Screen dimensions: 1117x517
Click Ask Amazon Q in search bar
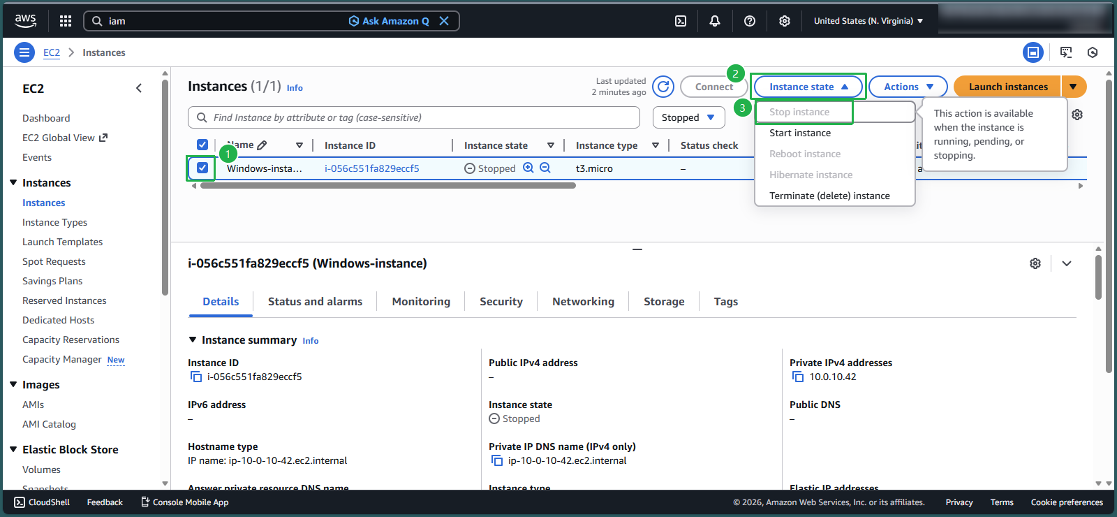pyautogui.click(x=389, y=21)
